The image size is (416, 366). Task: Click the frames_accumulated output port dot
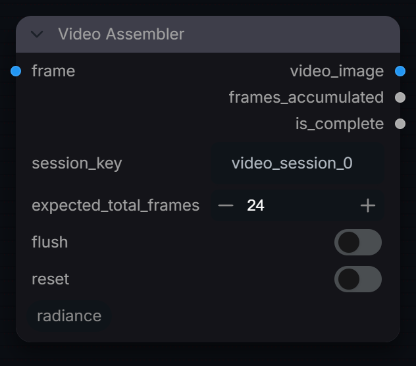click(x=400, y=97)
